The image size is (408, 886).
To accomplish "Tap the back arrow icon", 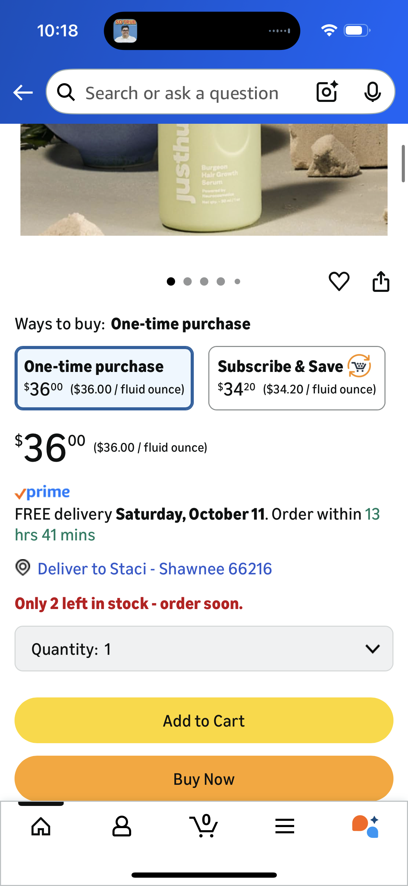I will 23,93.
